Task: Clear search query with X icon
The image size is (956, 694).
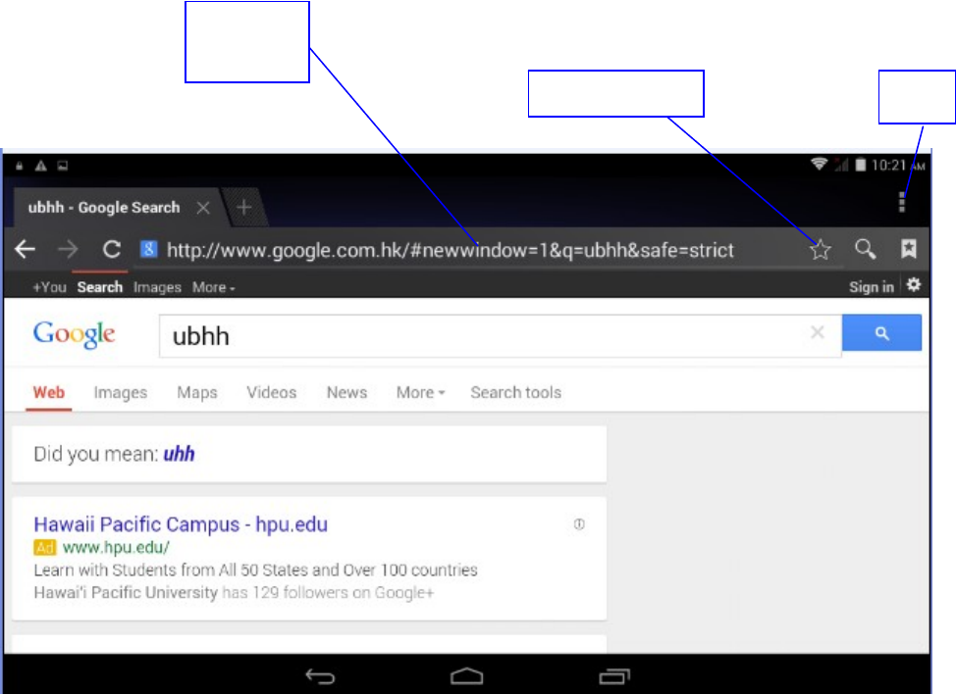Action: 818,332
